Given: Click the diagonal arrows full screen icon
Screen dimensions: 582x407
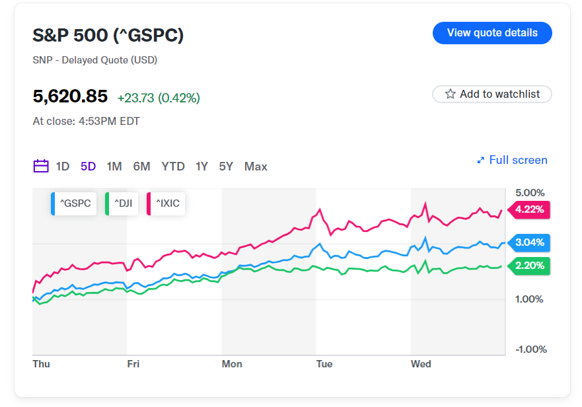Looking at the screenshot, I should [480, 160].
